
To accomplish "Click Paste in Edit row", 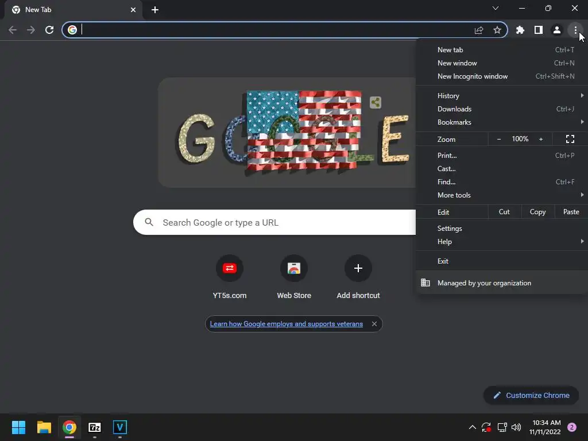I will pos(571,212).
